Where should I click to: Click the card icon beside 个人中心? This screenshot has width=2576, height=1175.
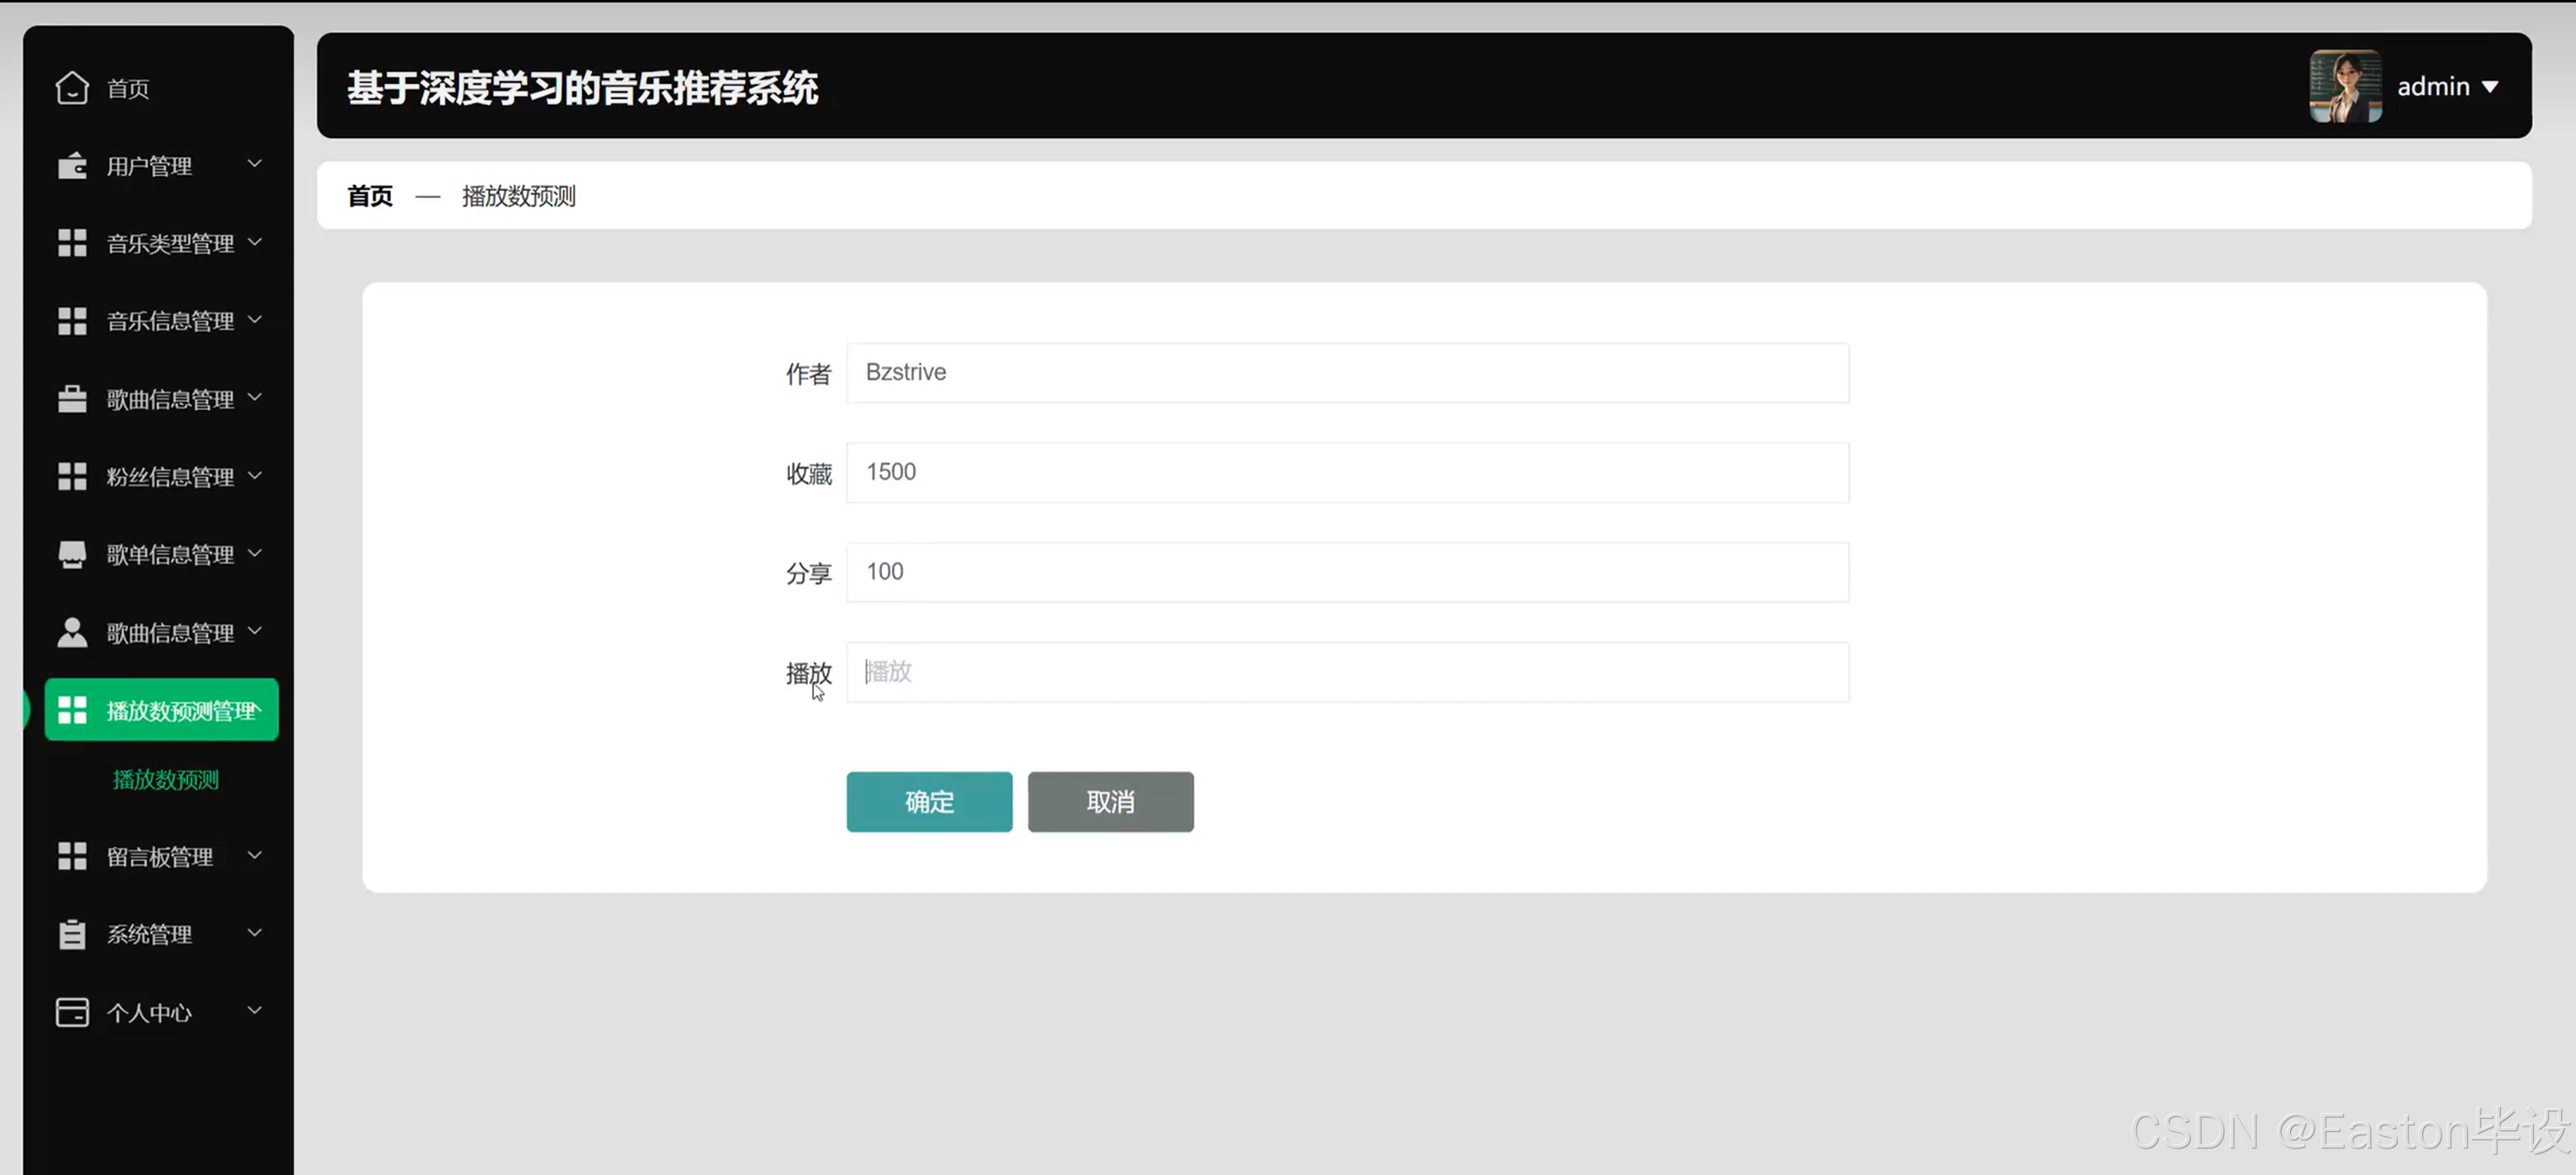coord(72,1012)
